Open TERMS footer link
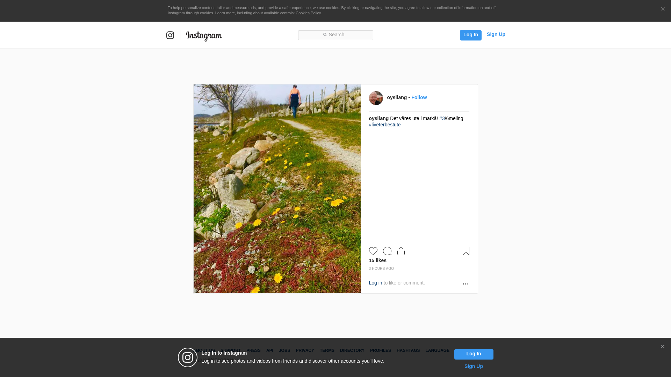 tap(327, 350)
